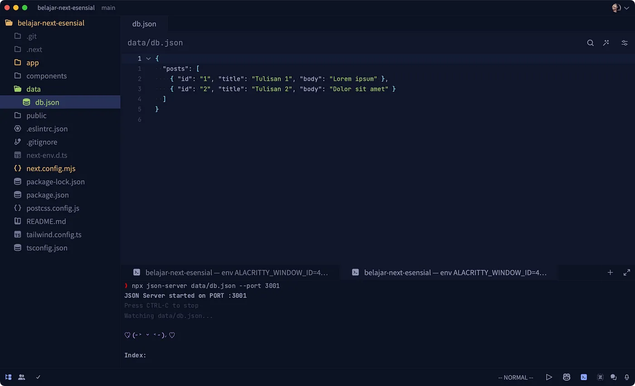The width and height of the screenshot is (635, 386).
Task: Open the project search magnifier icon
Action: [590, 43]
